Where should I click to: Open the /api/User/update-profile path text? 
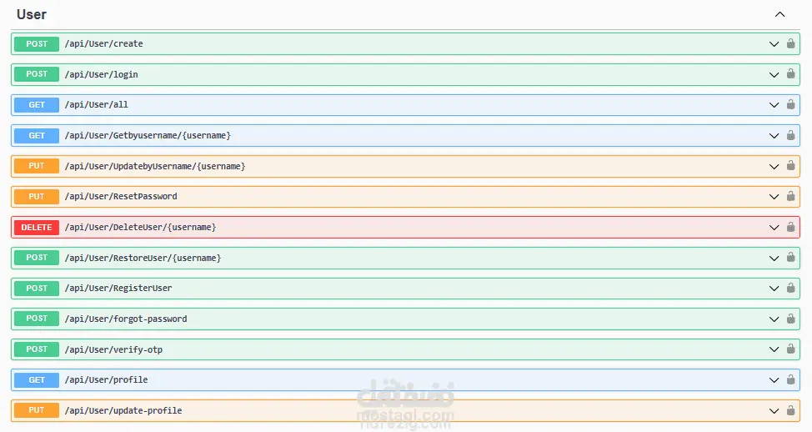tap(123, 410)
